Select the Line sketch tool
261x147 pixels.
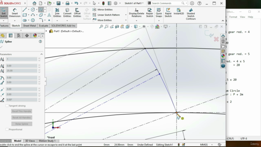tap(24, 10)
